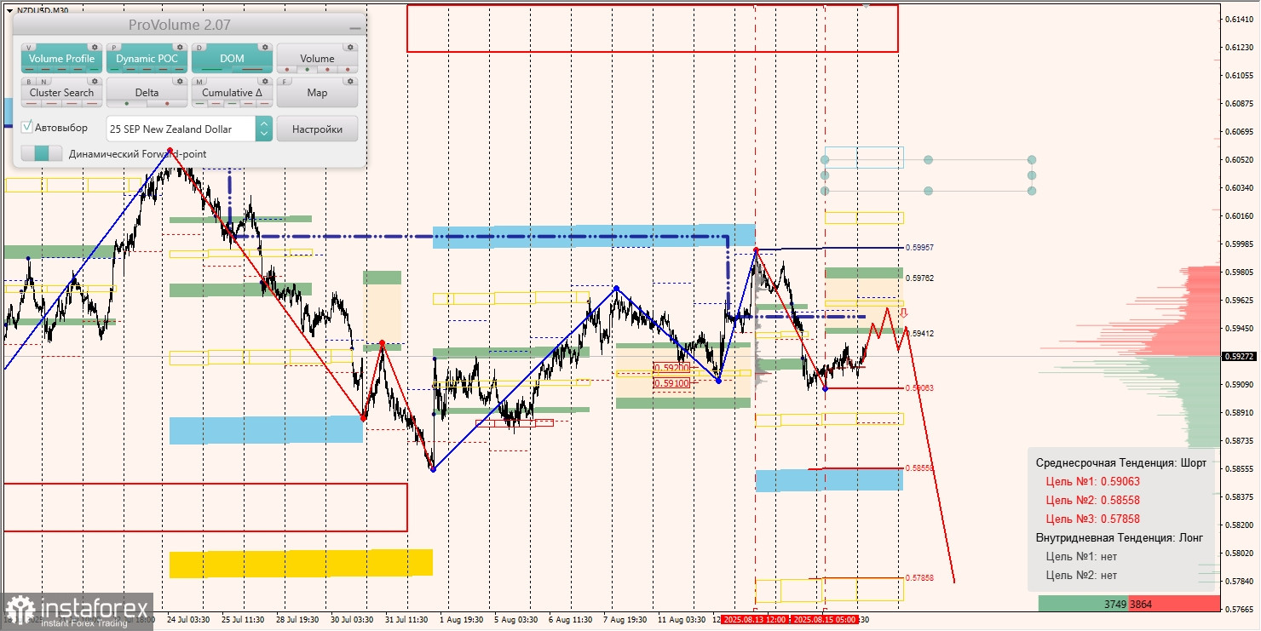Enable the Delta module
The width and height of the screenshot is (1261, 631).
tap(147, 93)
